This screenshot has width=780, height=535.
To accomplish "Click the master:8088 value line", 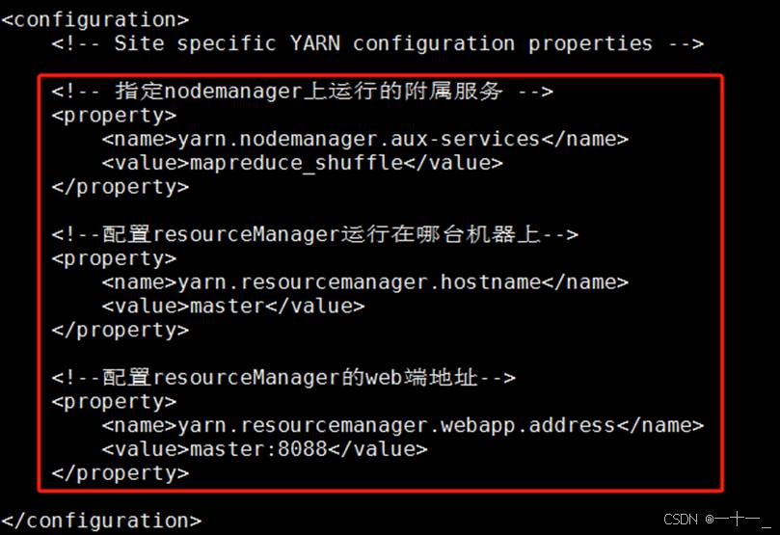I will [264, 449].
